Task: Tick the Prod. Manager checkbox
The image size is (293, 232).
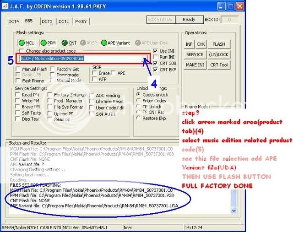Action: (50, 101)
